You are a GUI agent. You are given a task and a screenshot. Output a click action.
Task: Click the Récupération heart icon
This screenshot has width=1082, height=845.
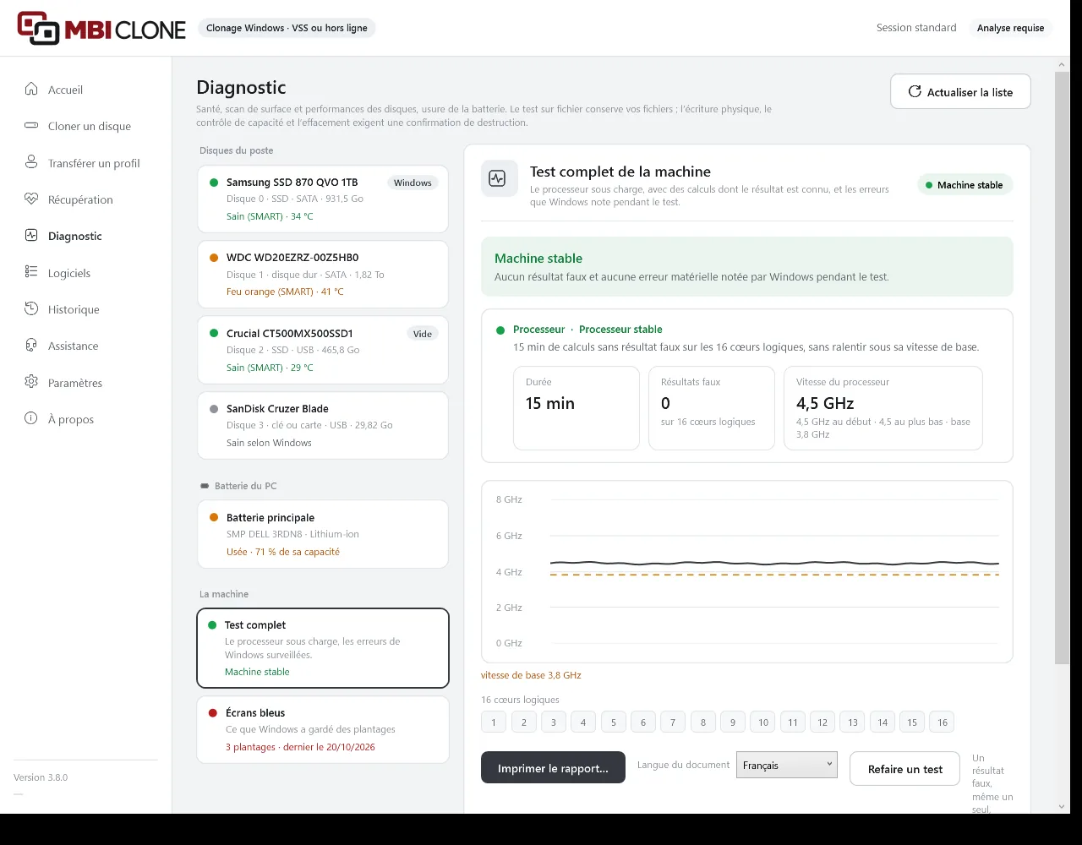pos(31,199)
